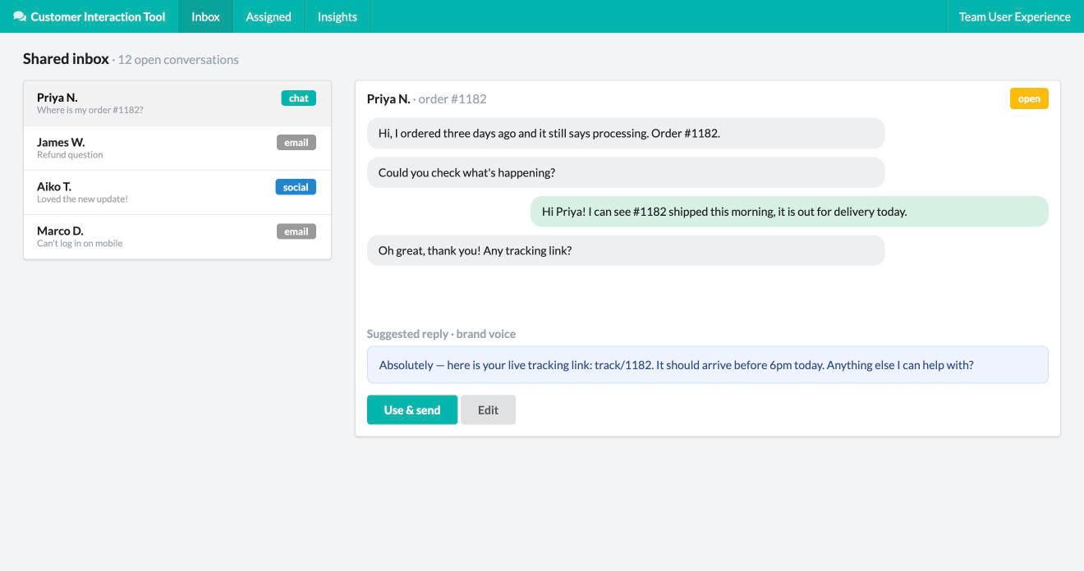
Task: Click message "Oh great, thank you! Any tracking link?"
Action: click(626, 250)
